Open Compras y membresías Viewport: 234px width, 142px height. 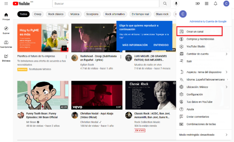[204, 39]
